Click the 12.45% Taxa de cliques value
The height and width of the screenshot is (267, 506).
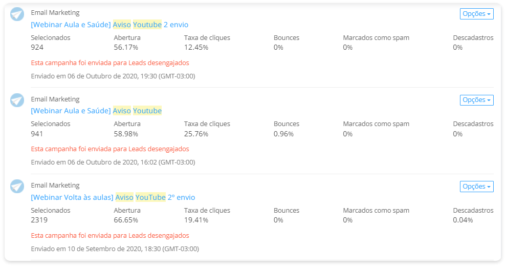coord(196,47)
